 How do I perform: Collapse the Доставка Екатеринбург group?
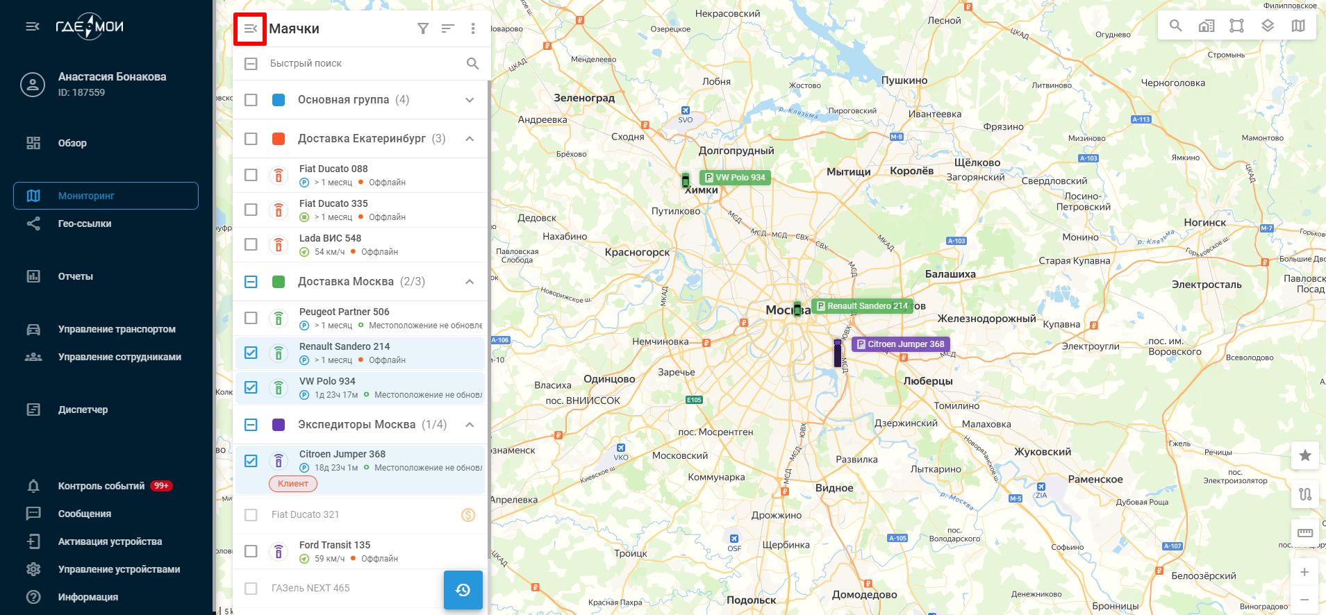(470, 139)
